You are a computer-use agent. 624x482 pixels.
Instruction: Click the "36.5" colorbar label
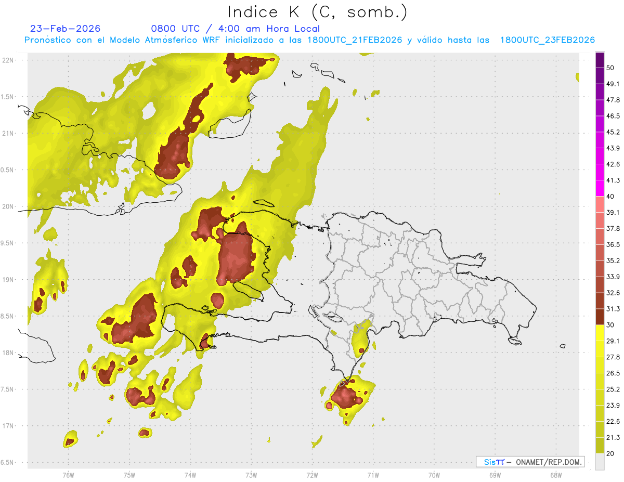pyautogui.click(x=613, y=244)
